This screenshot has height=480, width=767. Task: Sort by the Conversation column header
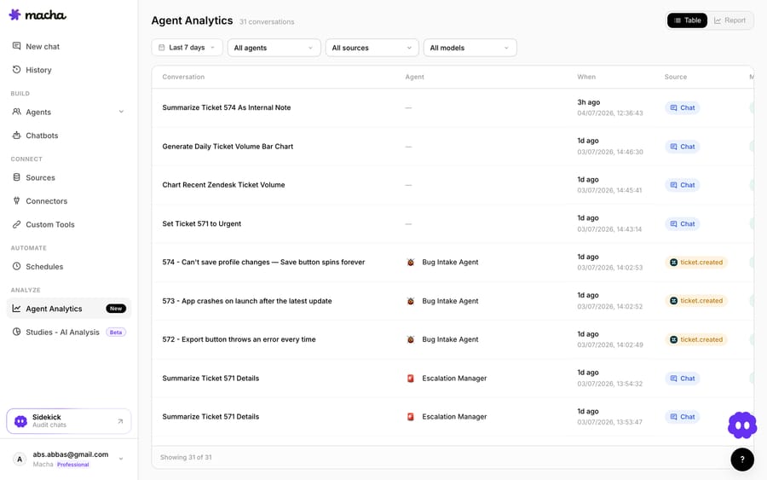coord(183,77)
